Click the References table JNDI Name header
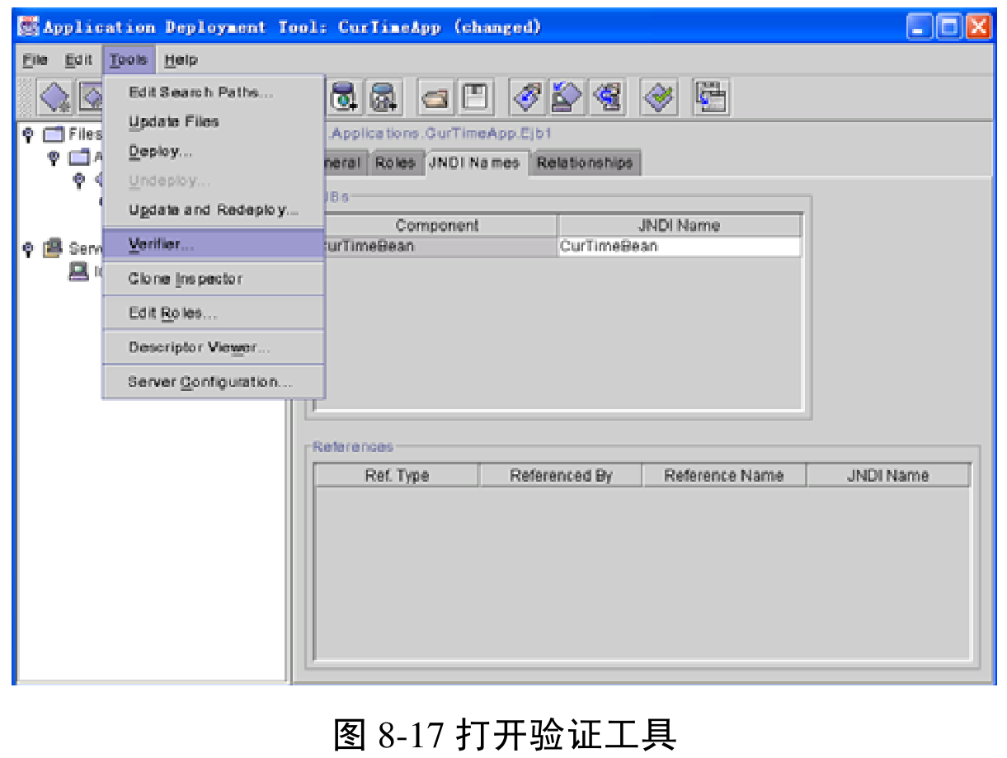The height and width of the screenshot is (758, 1007). 888,475
